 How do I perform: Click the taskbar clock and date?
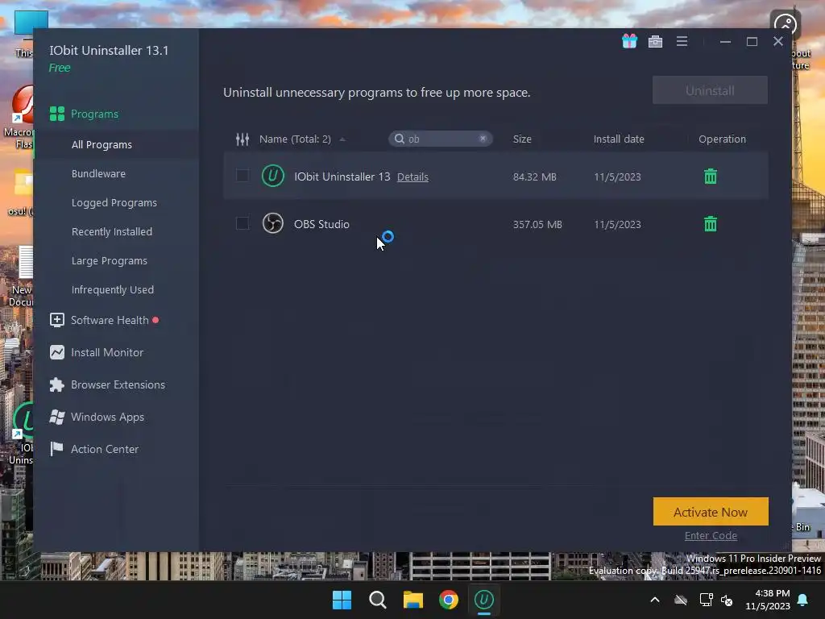[768, 600]
